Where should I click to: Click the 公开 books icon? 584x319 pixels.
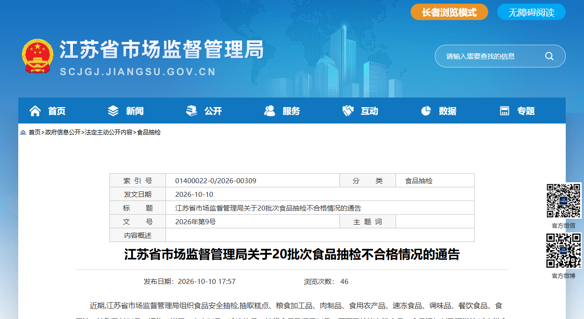[x=192, y=111]
